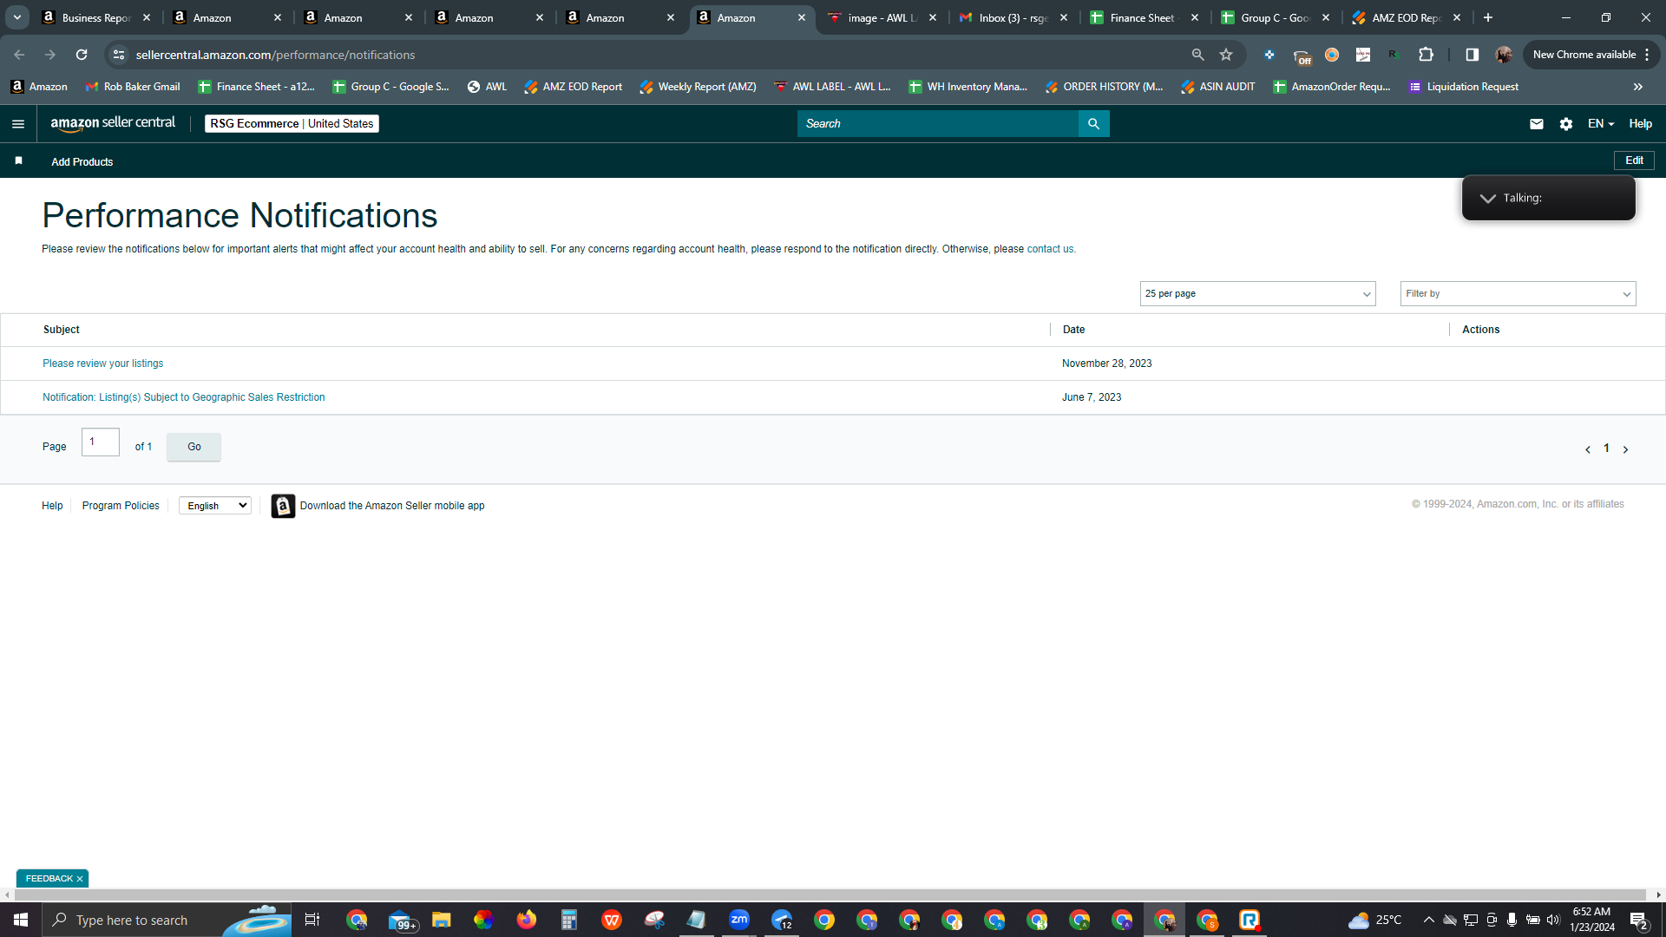Click Add Products in the favorites bar

click(x=82, y=162)
